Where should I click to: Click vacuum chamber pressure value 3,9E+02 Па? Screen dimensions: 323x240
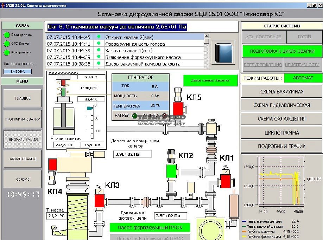(x=132, y=154)
